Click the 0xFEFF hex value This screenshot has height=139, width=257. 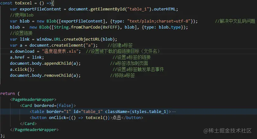[x=110, y=27]
